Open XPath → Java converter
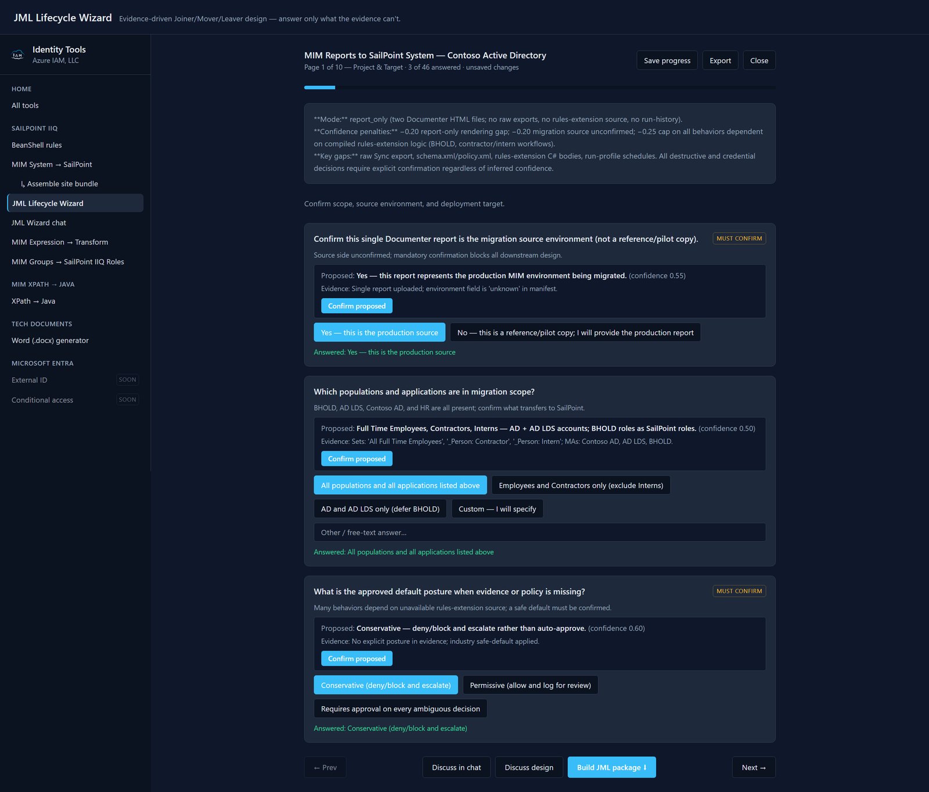 point(33,301)
